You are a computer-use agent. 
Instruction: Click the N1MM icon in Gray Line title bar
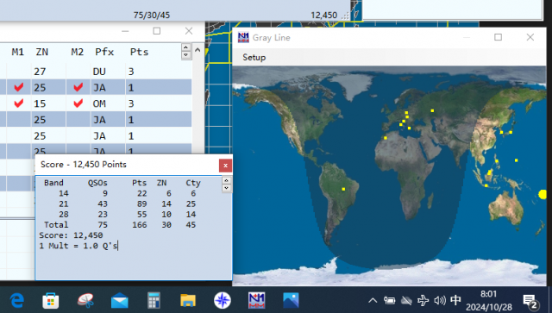pos(243,37)
